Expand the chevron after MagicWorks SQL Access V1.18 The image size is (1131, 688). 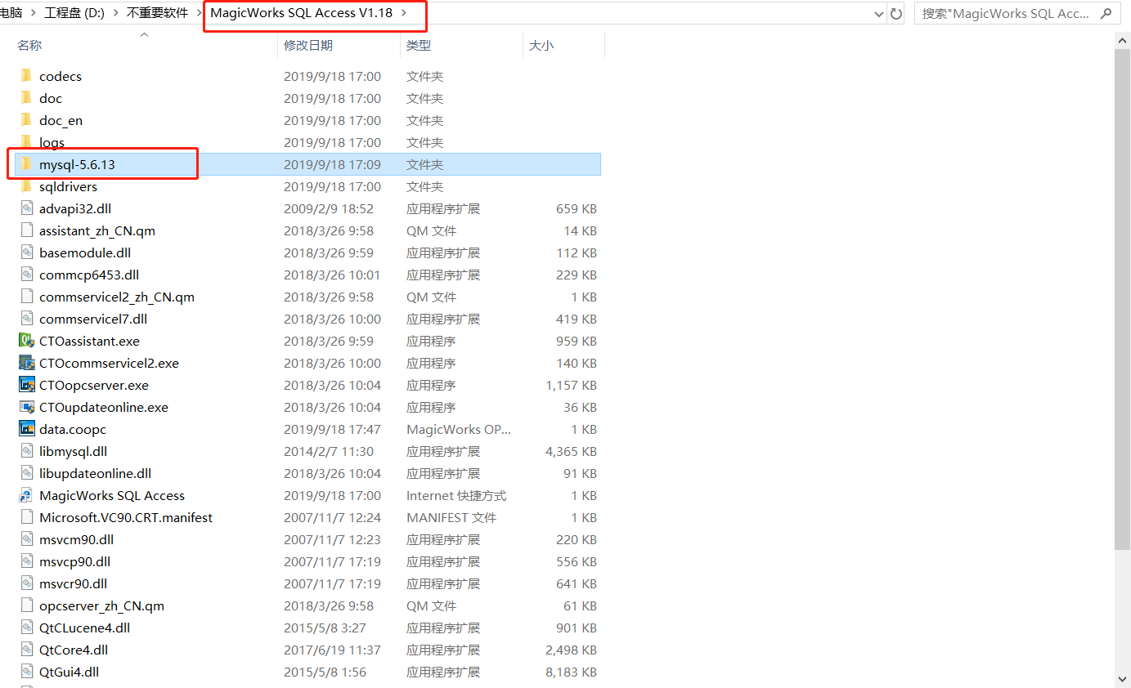(x=404, y=12)
